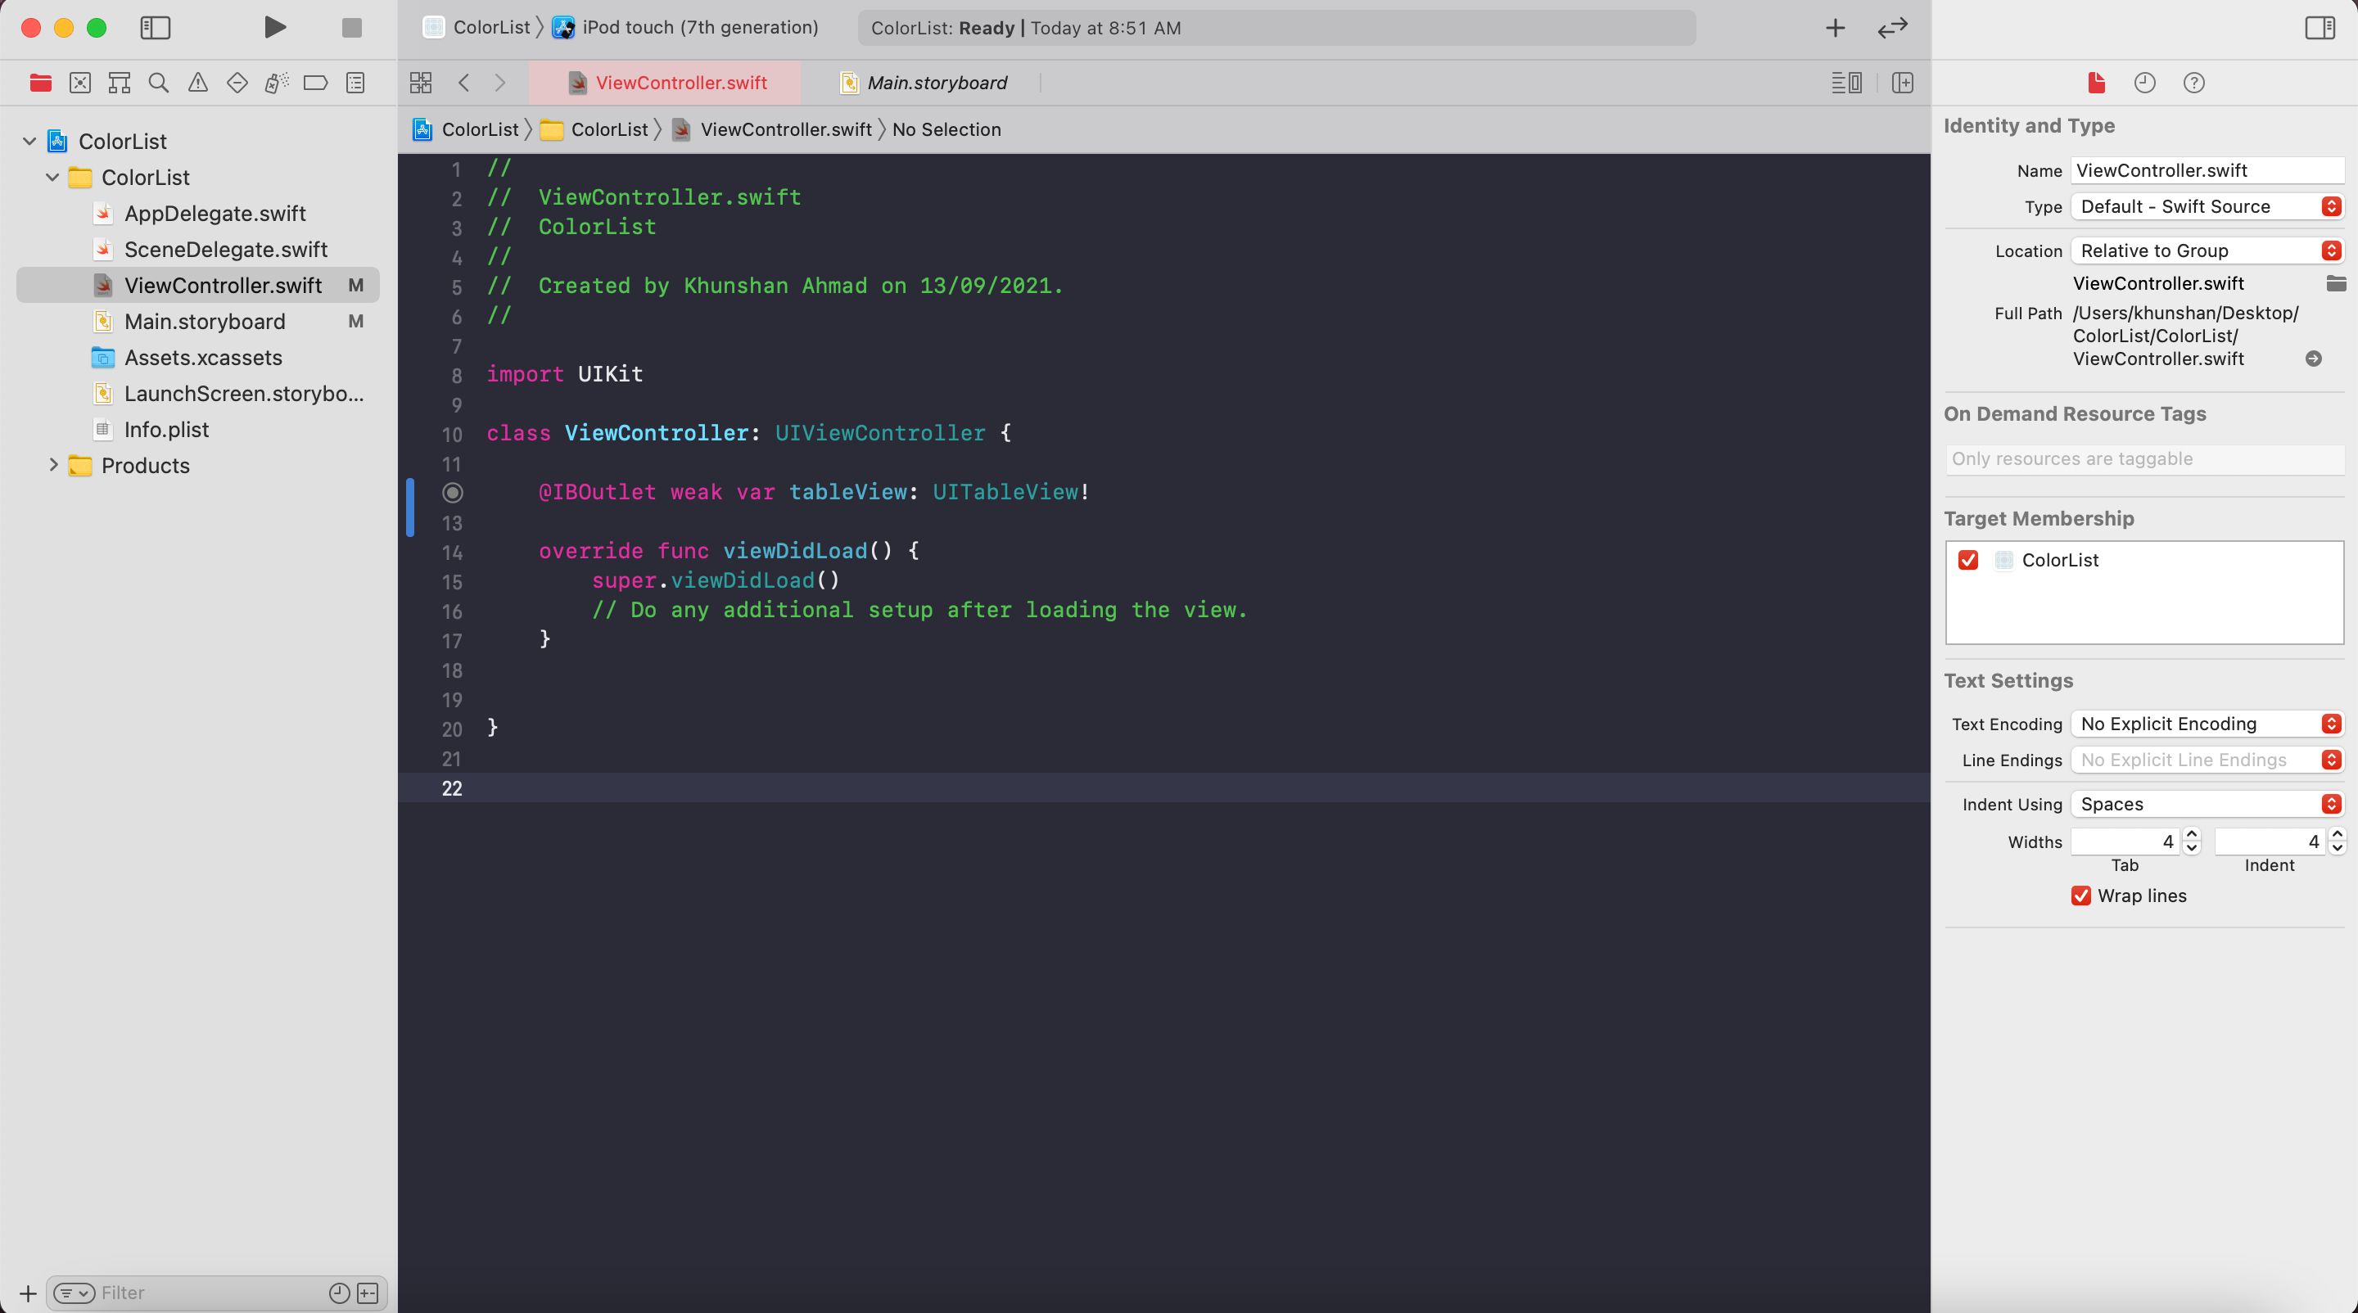The height and width of the screenshot is (1313, 2358).
Task: Click the navigator Filter text field
Action: click(x=210, y=1292)
